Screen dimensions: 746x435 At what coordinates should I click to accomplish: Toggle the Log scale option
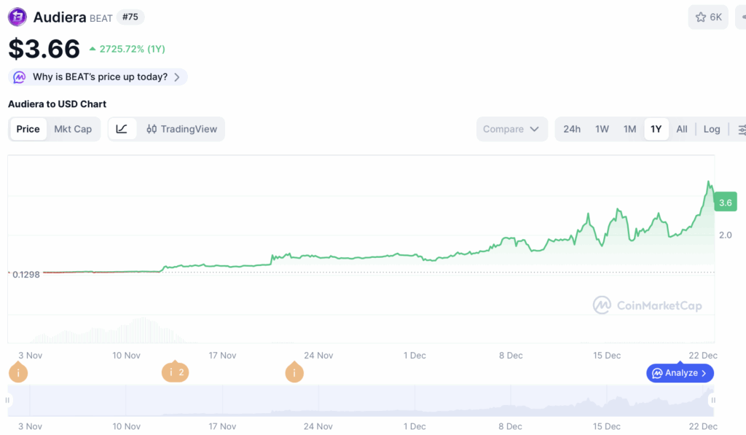tap(711, 129)
